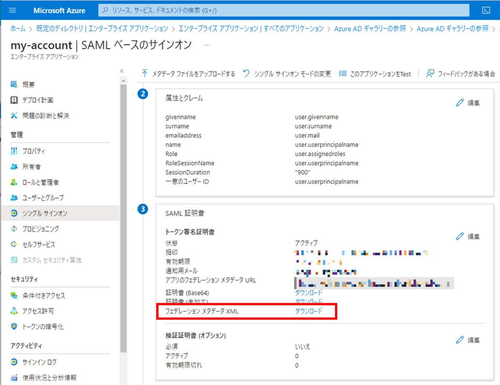500x385 pixels.
Task: Click pencil icon in 検証証明書 section
Action: [x=460, y=340]
